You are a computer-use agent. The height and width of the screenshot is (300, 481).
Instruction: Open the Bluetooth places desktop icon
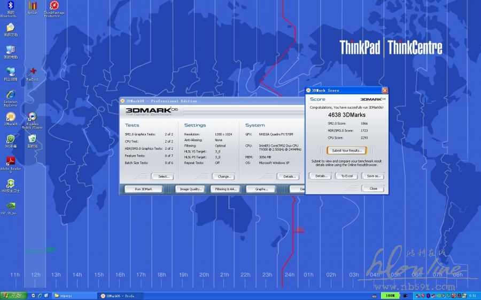(9, 6)
